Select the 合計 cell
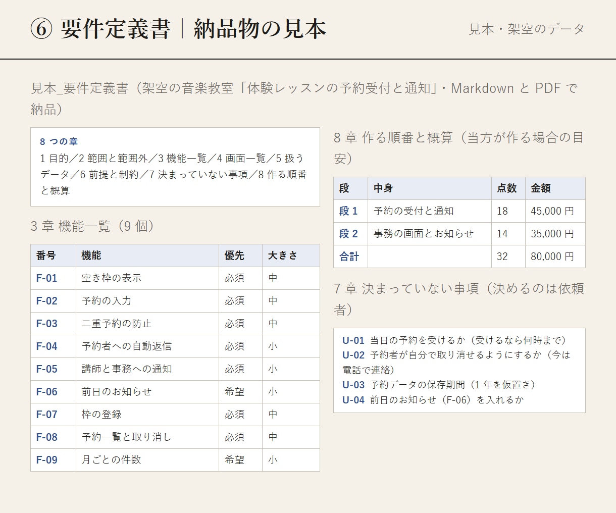The image size is (616, 513). click(350, 256)
